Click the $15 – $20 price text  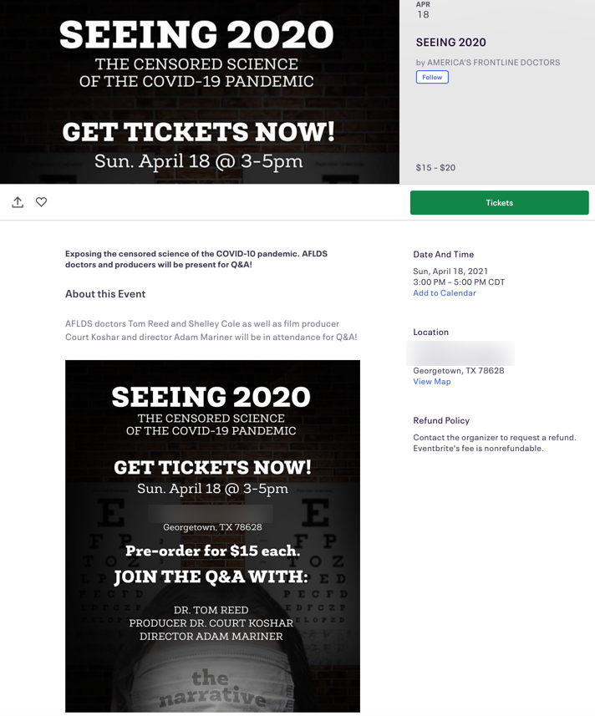tap(435, 167)
